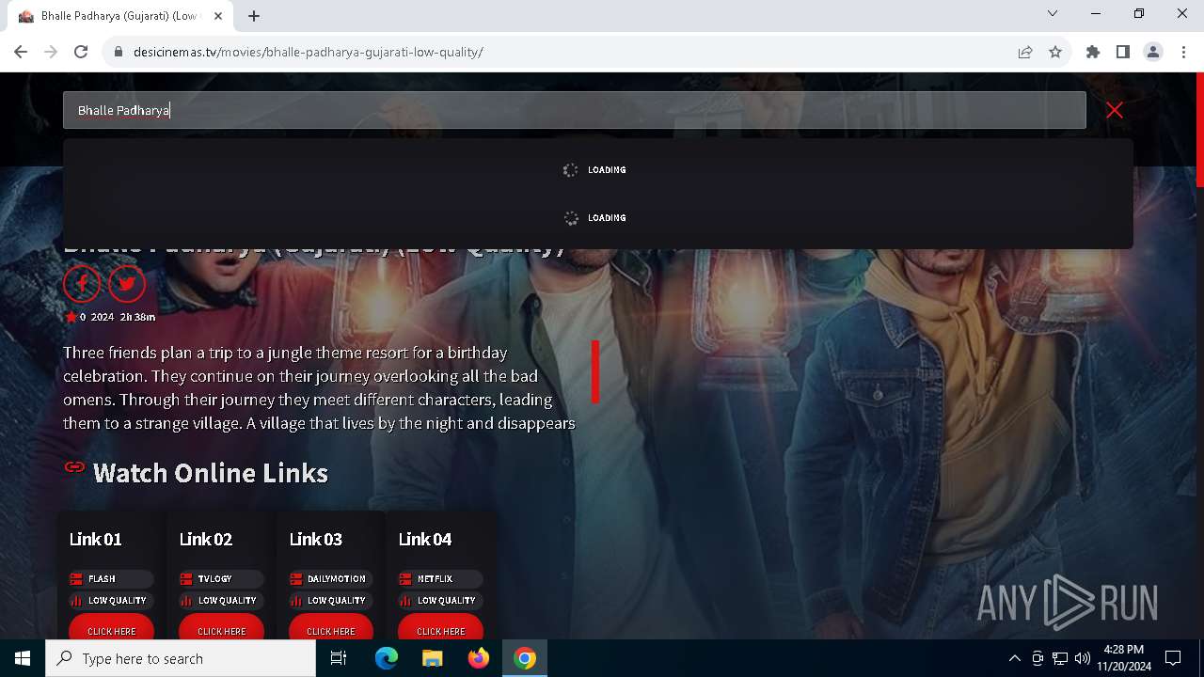Bookmark this tab with star icon
Viewport: 1204px width, 677px height.
coord(1055,52)
